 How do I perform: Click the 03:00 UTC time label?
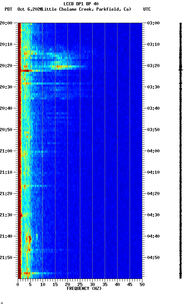[x=153, y=23]
